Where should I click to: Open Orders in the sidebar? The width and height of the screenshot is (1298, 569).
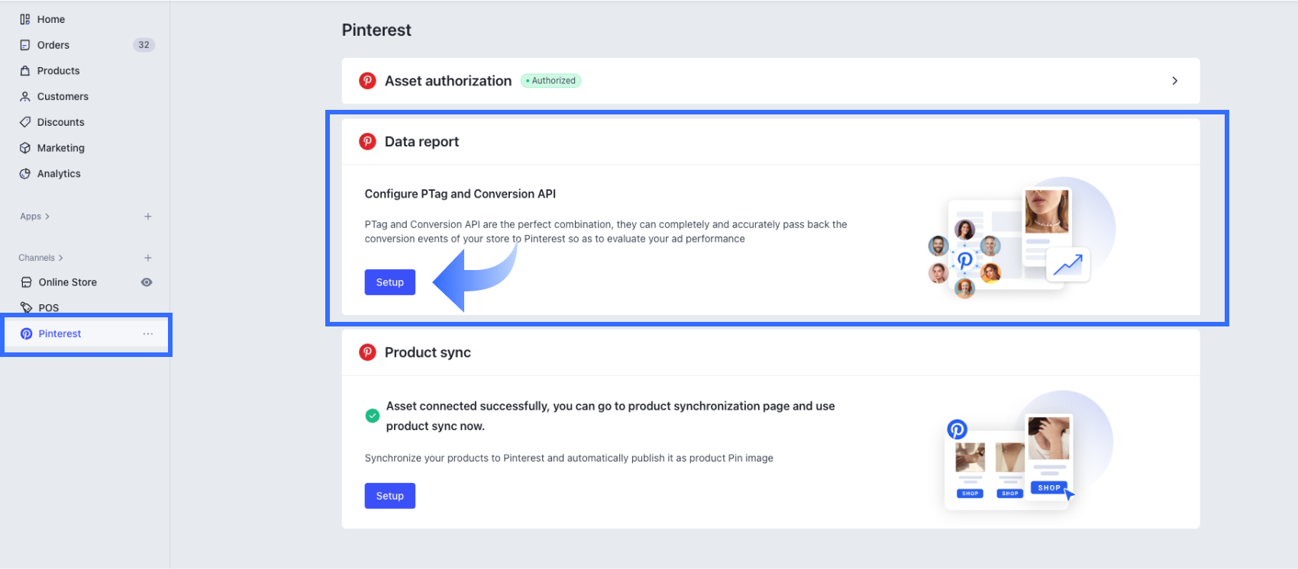[53, 45]
